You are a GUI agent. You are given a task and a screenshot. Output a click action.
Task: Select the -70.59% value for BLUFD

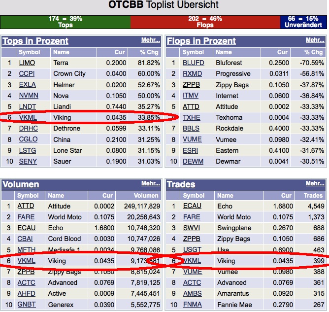coord(312,63)
